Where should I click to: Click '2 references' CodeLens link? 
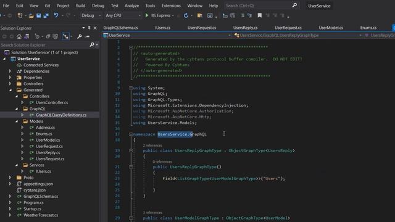pos(152,146)
